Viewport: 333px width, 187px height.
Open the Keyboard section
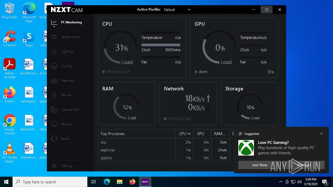click(x=68, y=81)
